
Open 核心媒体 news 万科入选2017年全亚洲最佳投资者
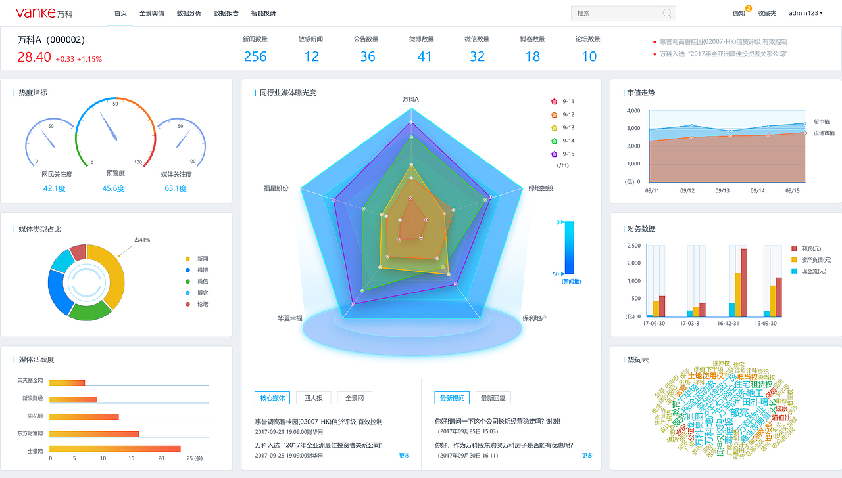pyautogui.click(x=319, y=445)
